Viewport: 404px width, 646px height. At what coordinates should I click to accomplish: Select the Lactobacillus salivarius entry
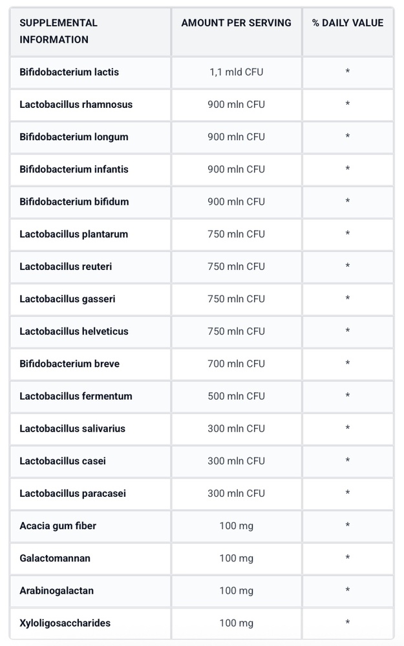[x=72, y=429]
